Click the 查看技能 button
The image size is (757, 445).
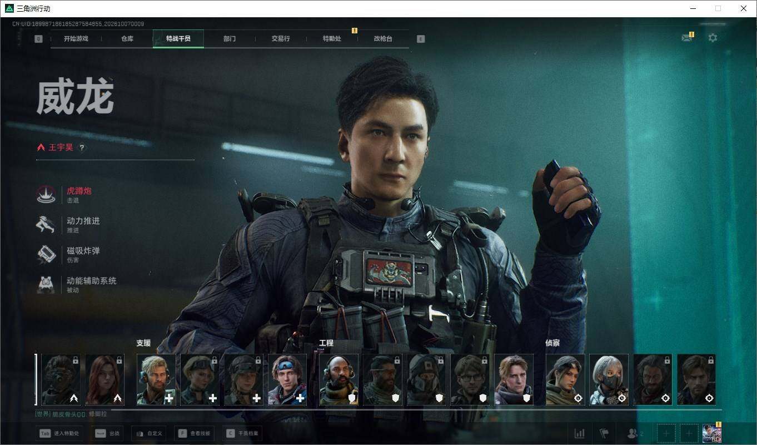point(195,433)
